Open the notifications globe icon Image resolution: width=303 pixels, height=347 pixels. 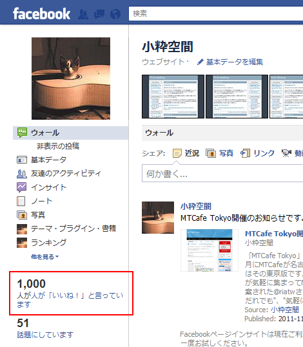click(115, 14)
